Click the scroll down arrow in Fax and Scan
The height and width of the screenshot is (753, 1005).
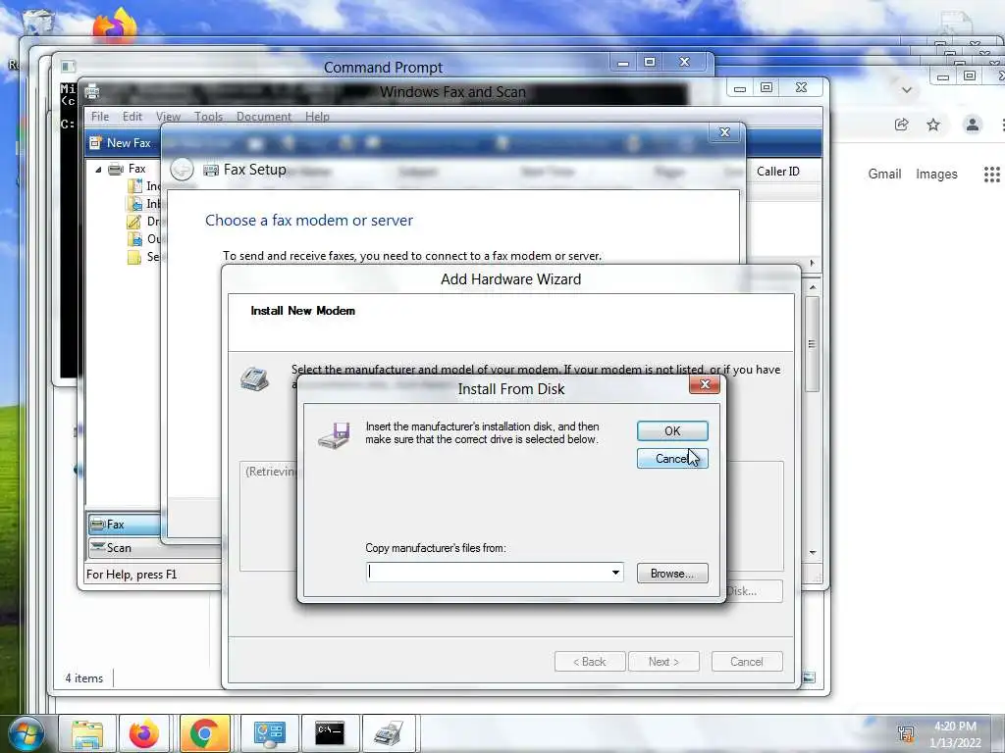(812, 553)
